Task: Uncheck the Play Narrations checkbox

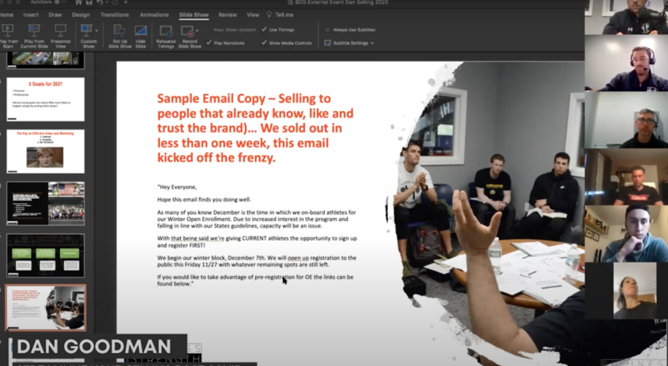Action: 209,42
